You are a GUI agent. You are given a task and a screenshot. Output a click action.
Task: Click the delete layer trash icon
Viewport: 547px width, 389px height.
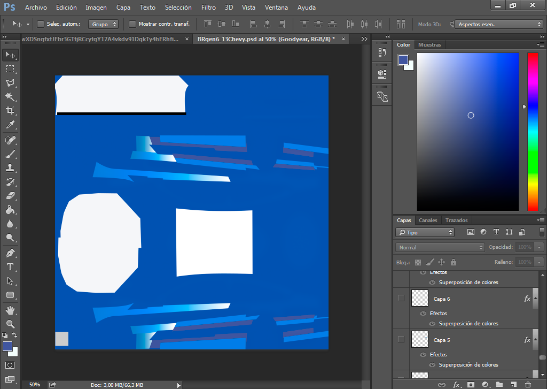tap(528, 385)
